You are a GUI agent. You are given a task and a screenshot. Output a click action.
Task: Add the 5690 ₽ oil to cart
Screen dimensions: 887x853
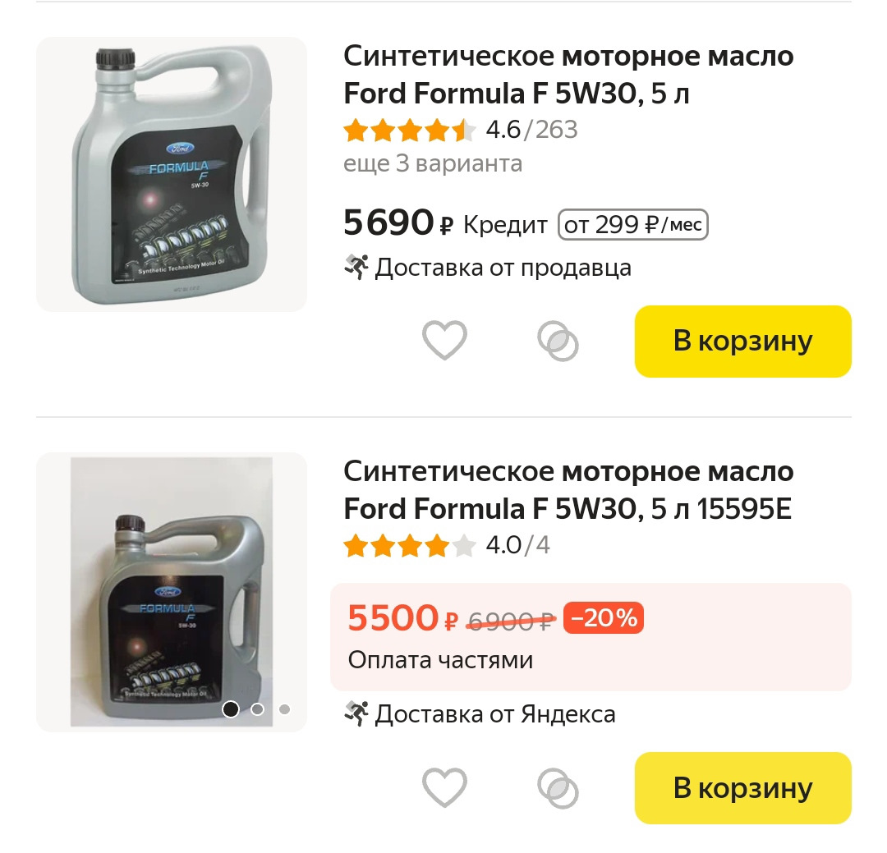742,342
